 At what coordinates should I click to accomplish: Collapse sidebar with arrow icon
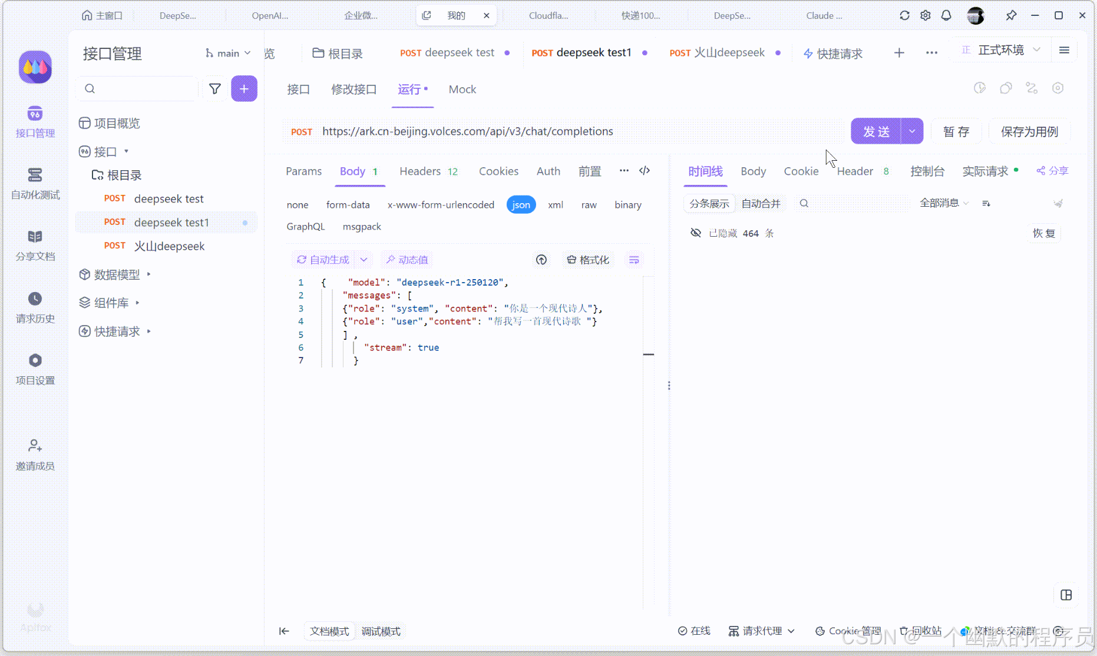click(284, 631)
